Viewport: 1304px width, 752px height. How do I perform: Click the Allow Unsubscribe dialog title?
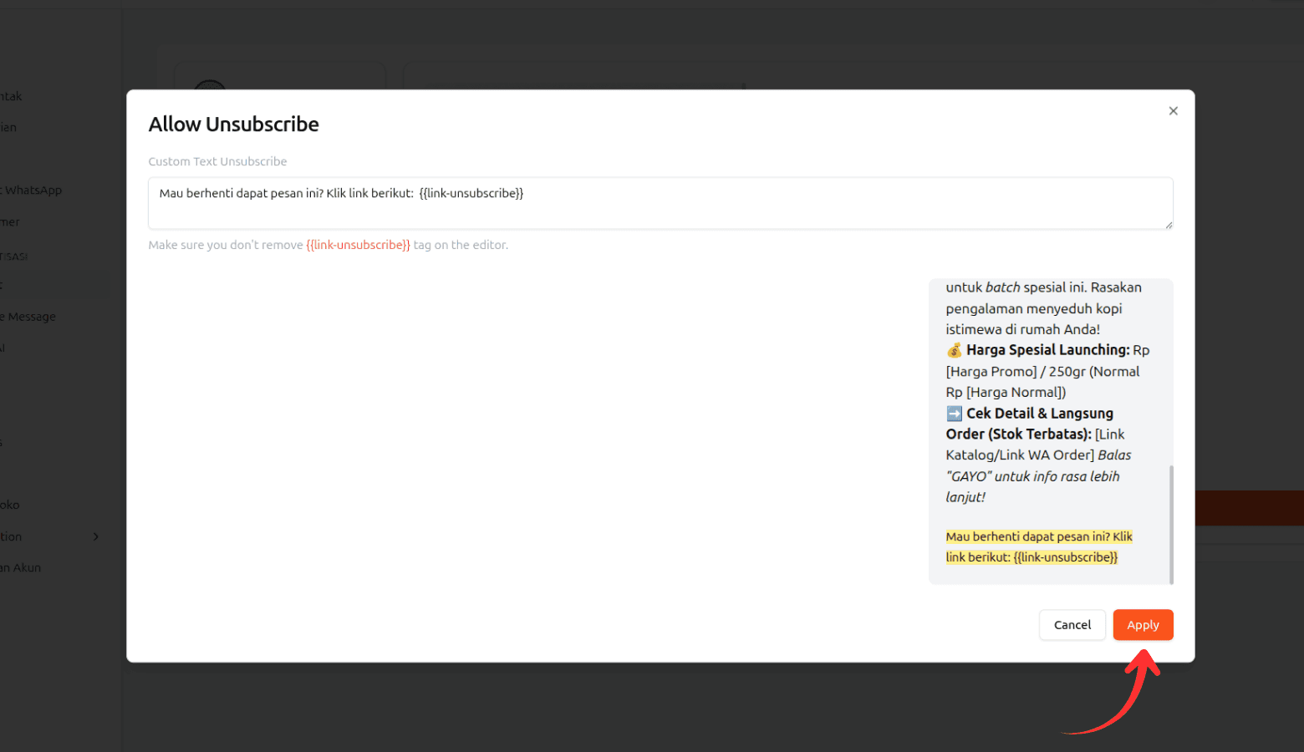coord(233,124)
